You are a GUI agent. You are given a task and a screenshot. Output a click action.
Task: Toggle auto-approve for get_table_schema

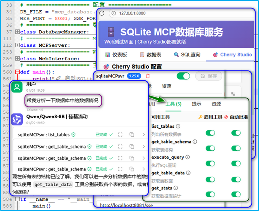point(236,148)
